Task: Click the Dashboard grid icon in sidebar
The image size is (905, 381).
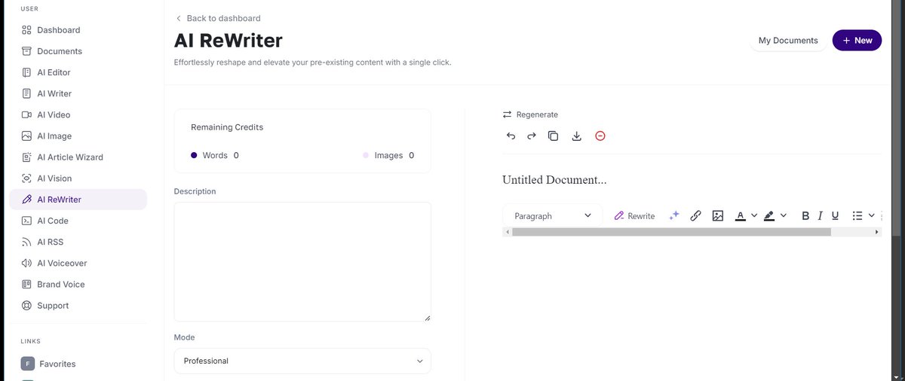Action: click(26, 30)
